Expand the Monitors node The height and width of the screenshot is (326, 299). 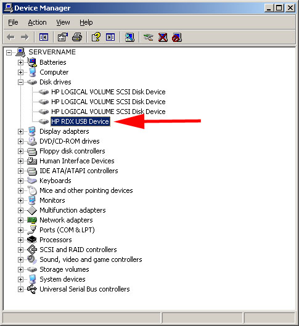20,200
